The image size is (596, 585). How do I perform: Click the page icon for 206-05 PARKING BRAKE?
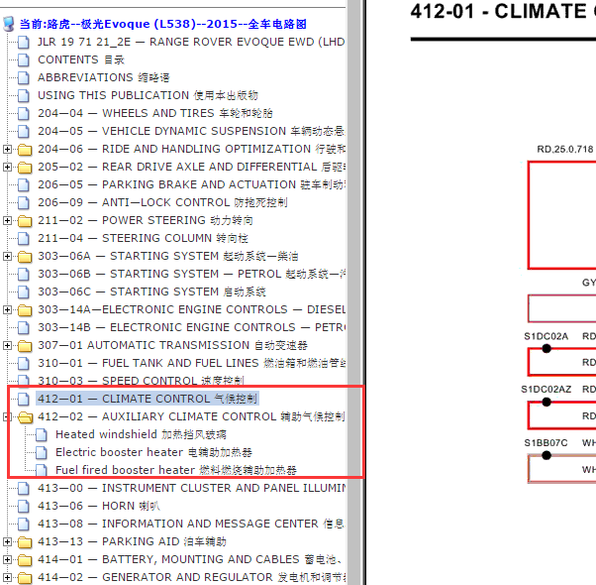[x=24, y=184]
